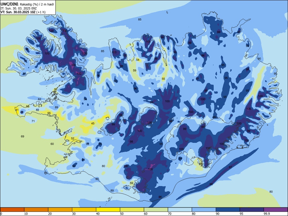Screen dimensions: 288x216
Task: Click the '20' tick label on the legend
Action: [50, 214]
